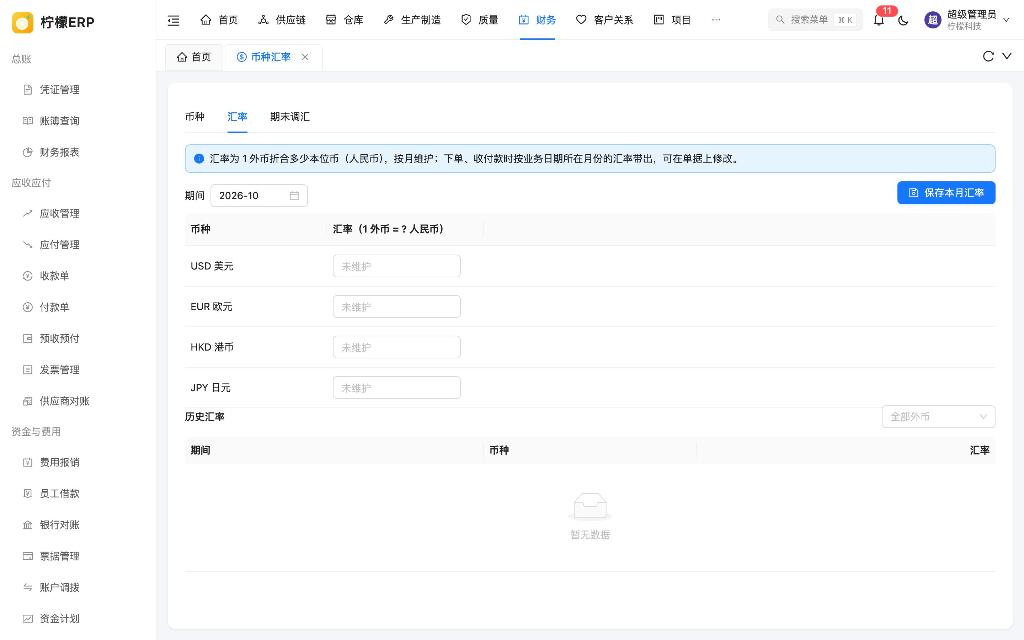Image resolution: width=1024 pixels, height=640 pixels.
Task: Click the 柠檬ERP logo
Action: point(53,22)
